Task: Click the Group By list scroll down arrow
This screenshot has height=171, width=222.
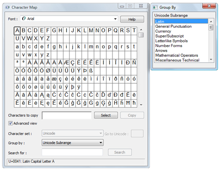Action: click(x=211, y=60)
